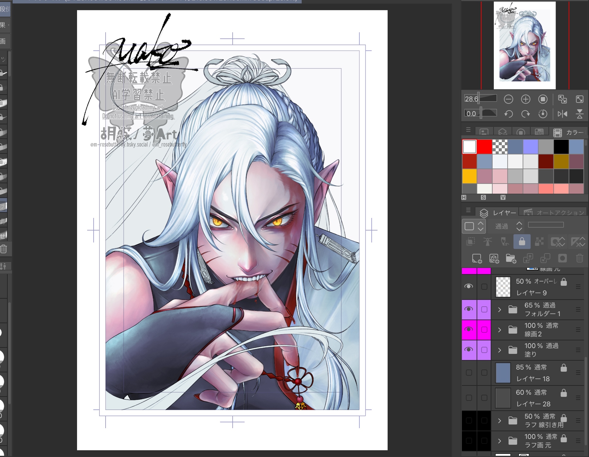Flip the canvas vertically

[x=579, y=114]
